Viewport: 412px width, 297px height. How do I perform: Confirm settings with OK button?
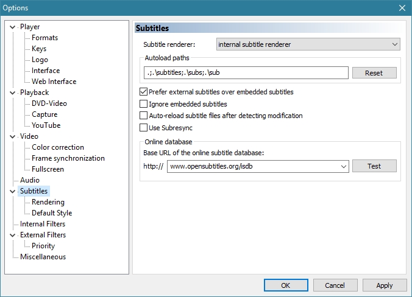click(x=286, y=285)
